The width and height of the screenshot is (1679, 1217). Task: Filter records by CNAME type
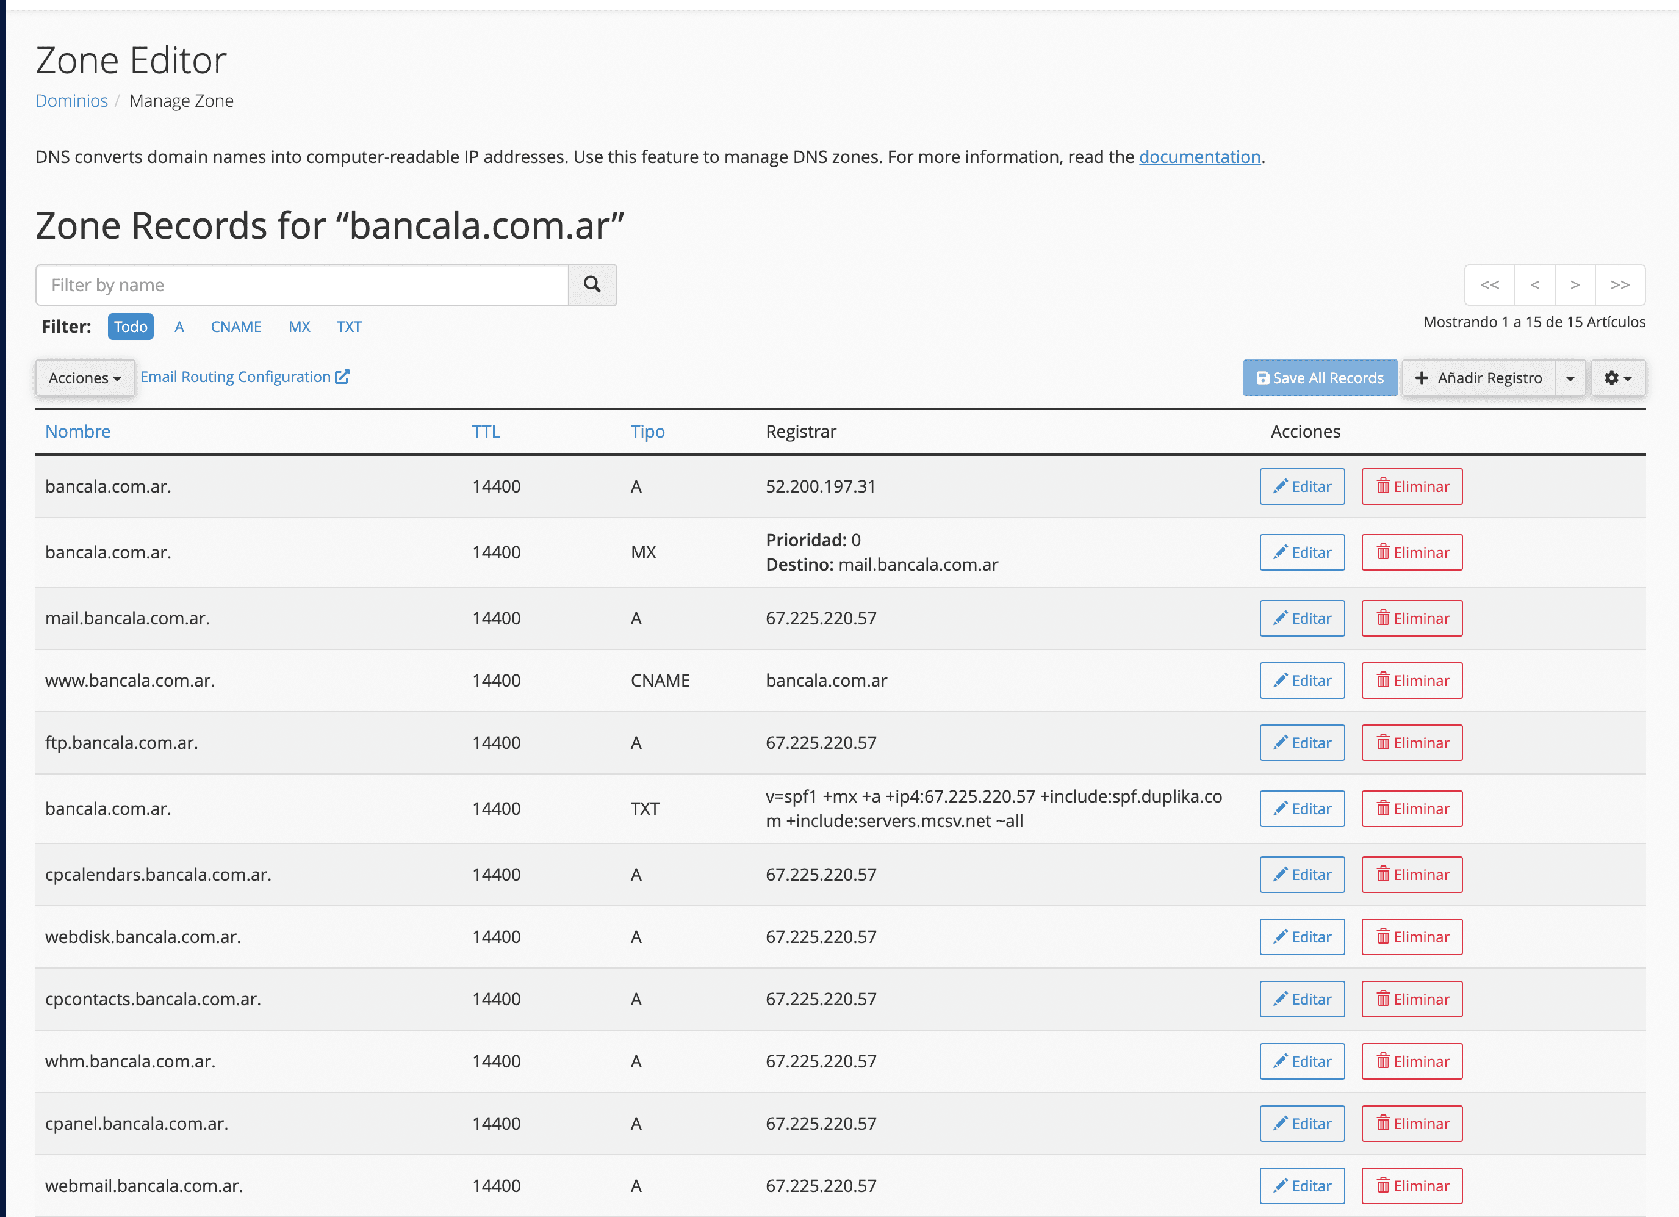click(236, 327)
